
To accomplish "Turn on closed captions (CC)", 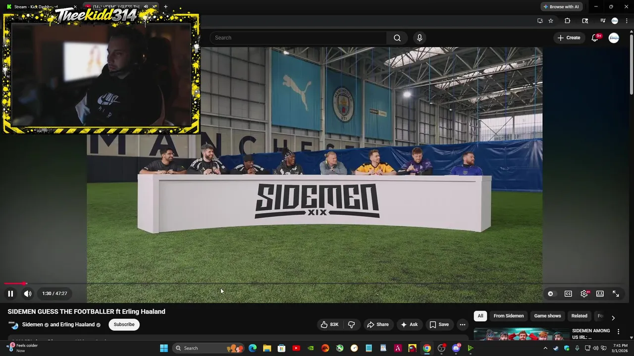I will pyautogui.click(x=568, y=294).
